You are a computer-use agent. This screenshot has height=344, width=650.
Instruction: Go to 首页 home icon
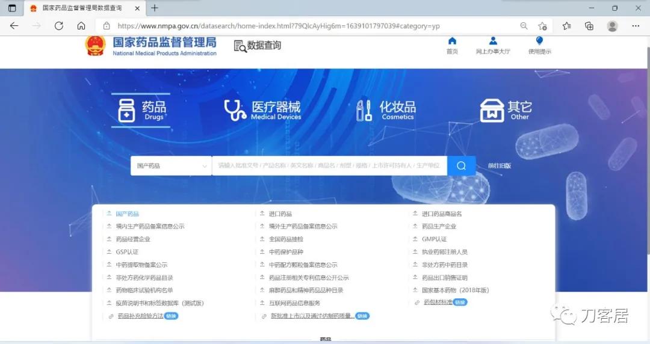tap(452, 41)
